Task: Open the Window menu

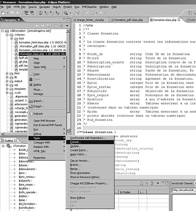Action: pyautogui.click(x=104, y=7)
